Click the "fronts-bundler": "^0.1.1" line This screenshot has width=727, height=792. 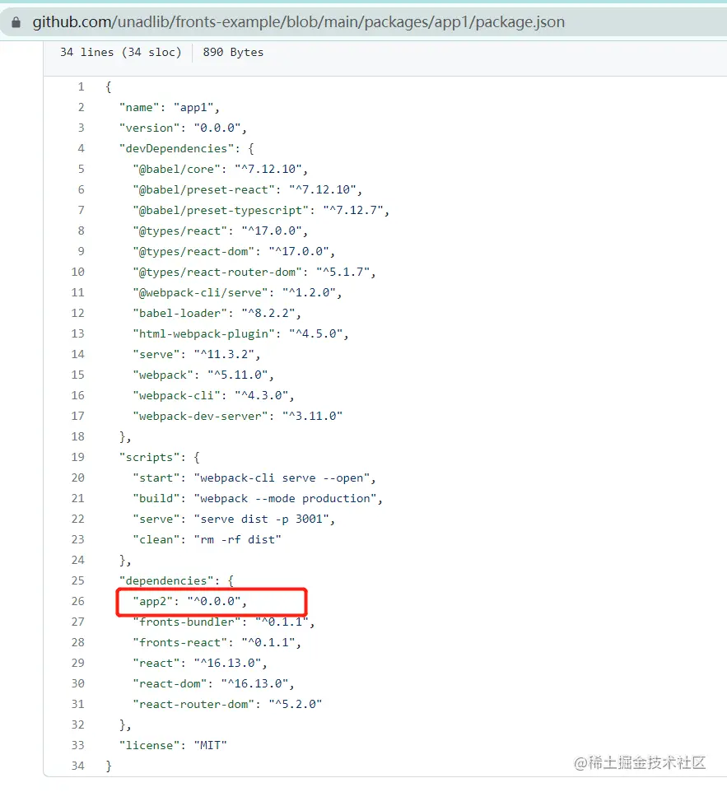coord(224,622)
